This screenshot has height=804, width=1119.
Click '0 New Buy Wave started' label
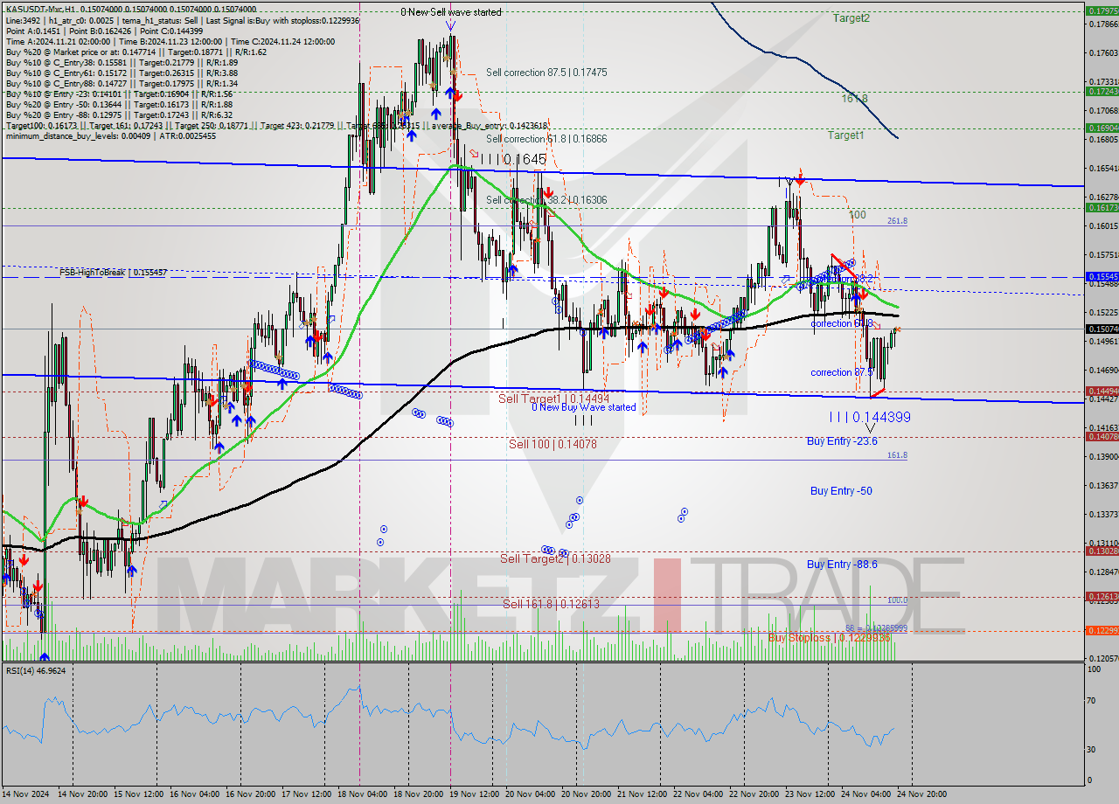[x=584, y=407]
